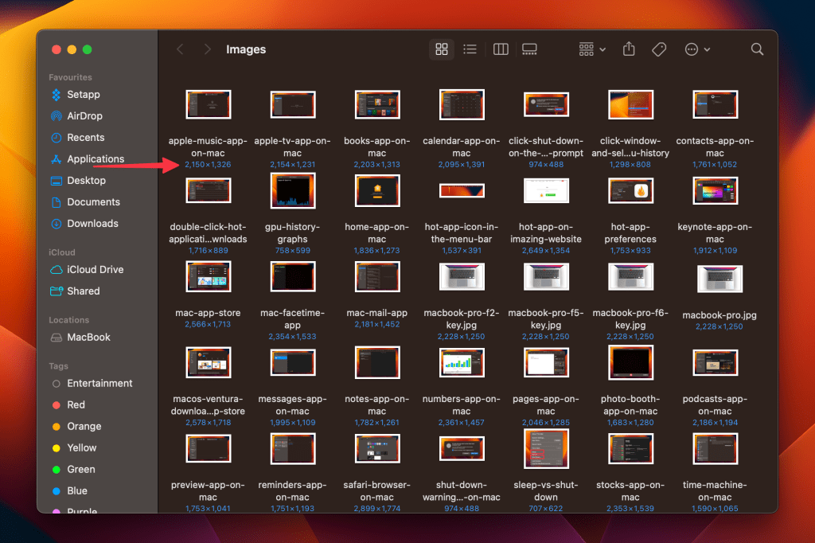This screenshot has width=815, height=543.
Task: Open AirDrop in the sidebar
Action: pyautogui.click(x=84, y=116)
